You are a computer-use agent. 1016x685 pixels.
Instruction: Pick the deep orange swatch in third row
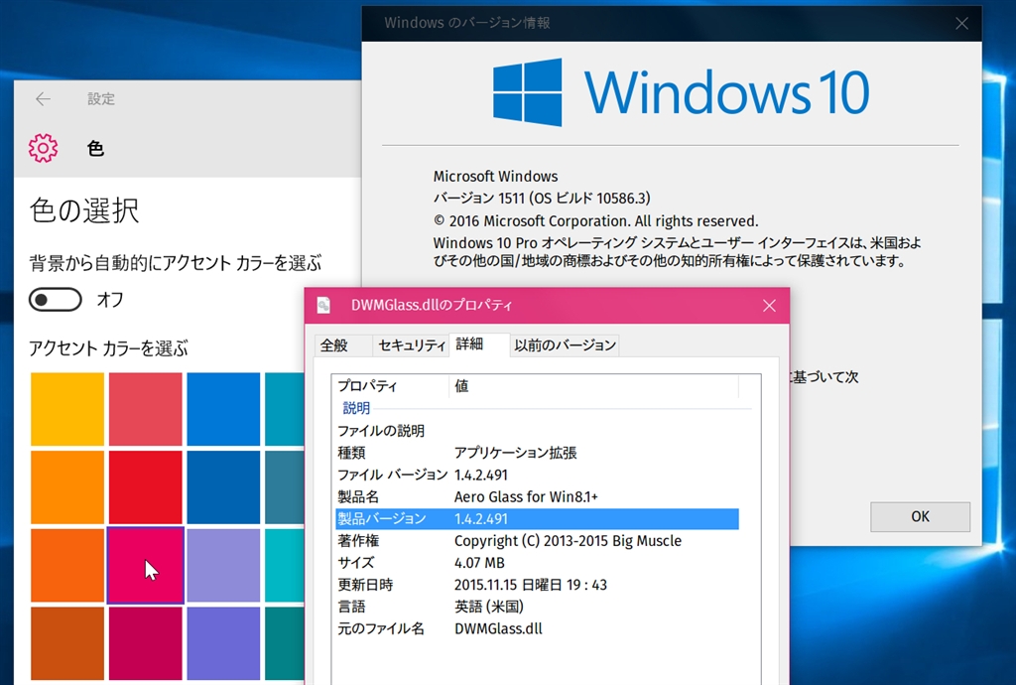[x=67, y=565]
